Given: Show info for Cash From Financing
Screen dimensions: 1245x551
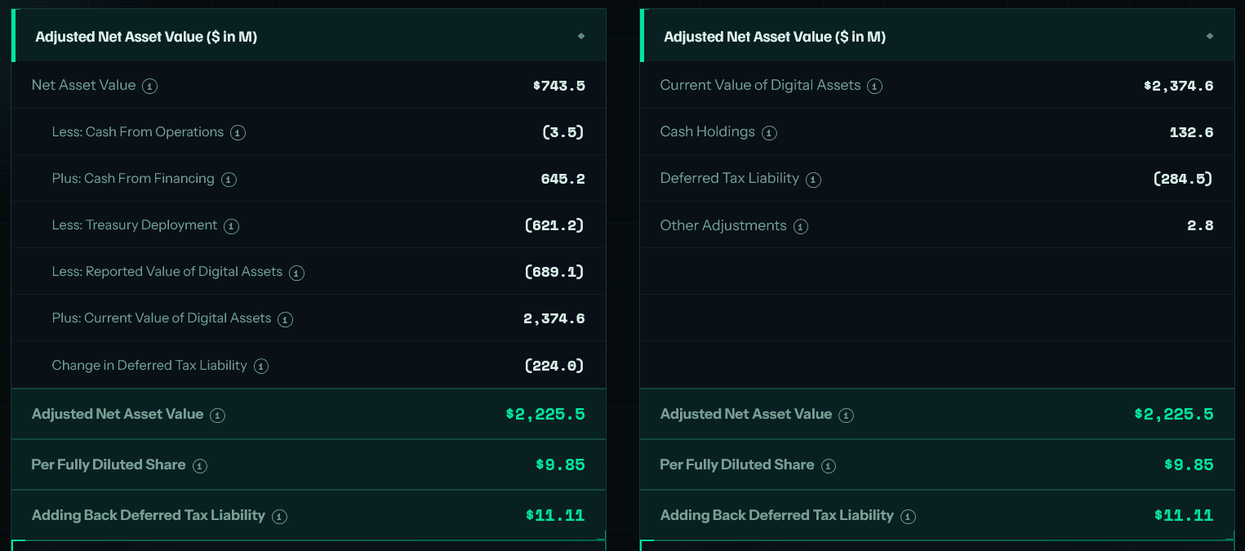Looking at the screenshot, I should click(229, 179).
